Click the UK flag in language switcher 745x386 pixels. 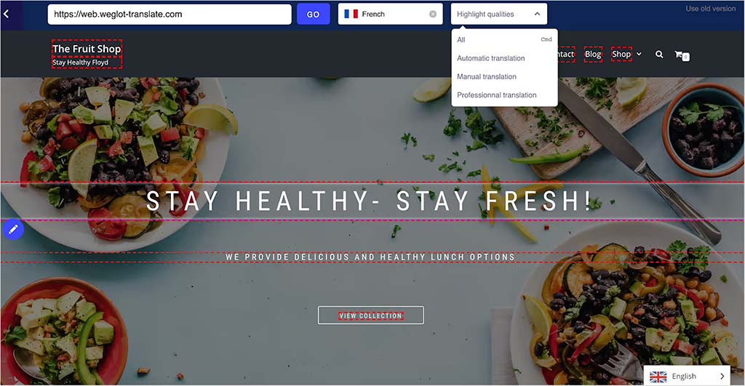[658, 377]
